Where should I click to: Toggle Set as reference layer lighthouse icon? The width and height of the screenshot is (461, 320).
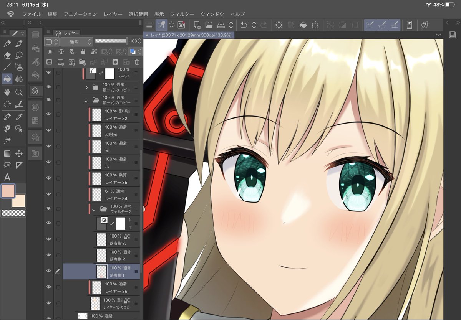(61, 51)
